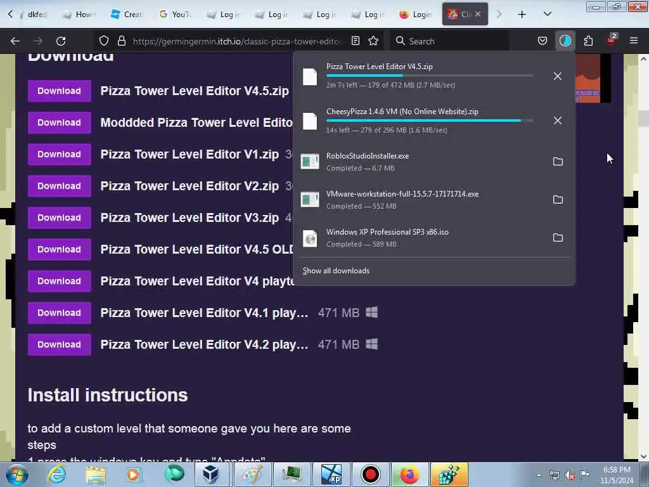Go back to the previous page

click(x=15, y=41)
